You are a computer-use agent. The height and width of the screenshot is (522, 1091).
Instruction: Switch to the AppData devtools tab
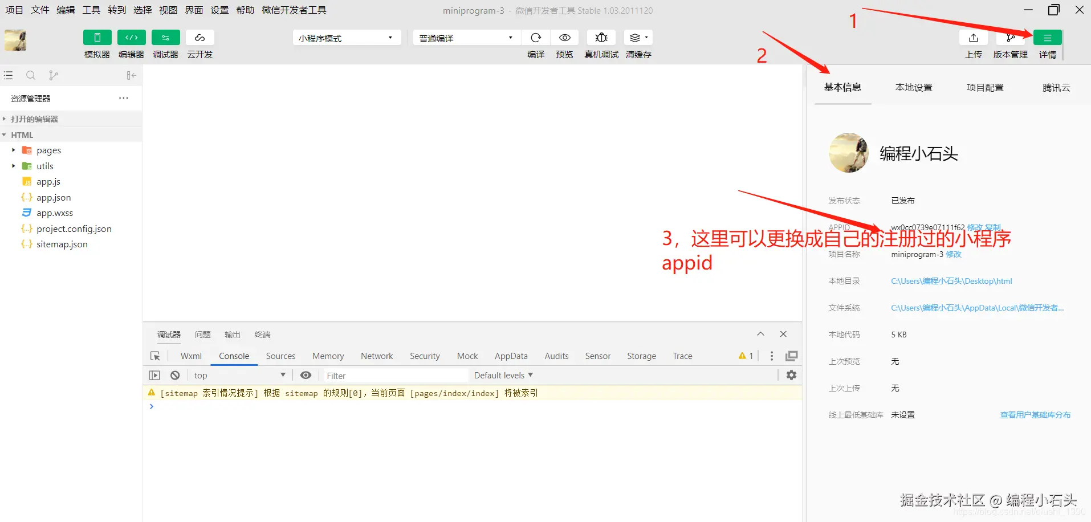(x=511, y=356)
